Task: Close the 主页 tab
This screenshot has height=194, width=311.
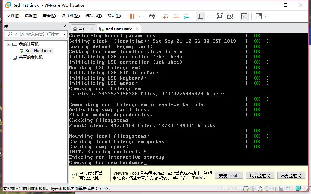Action: (x=92, y=29)
